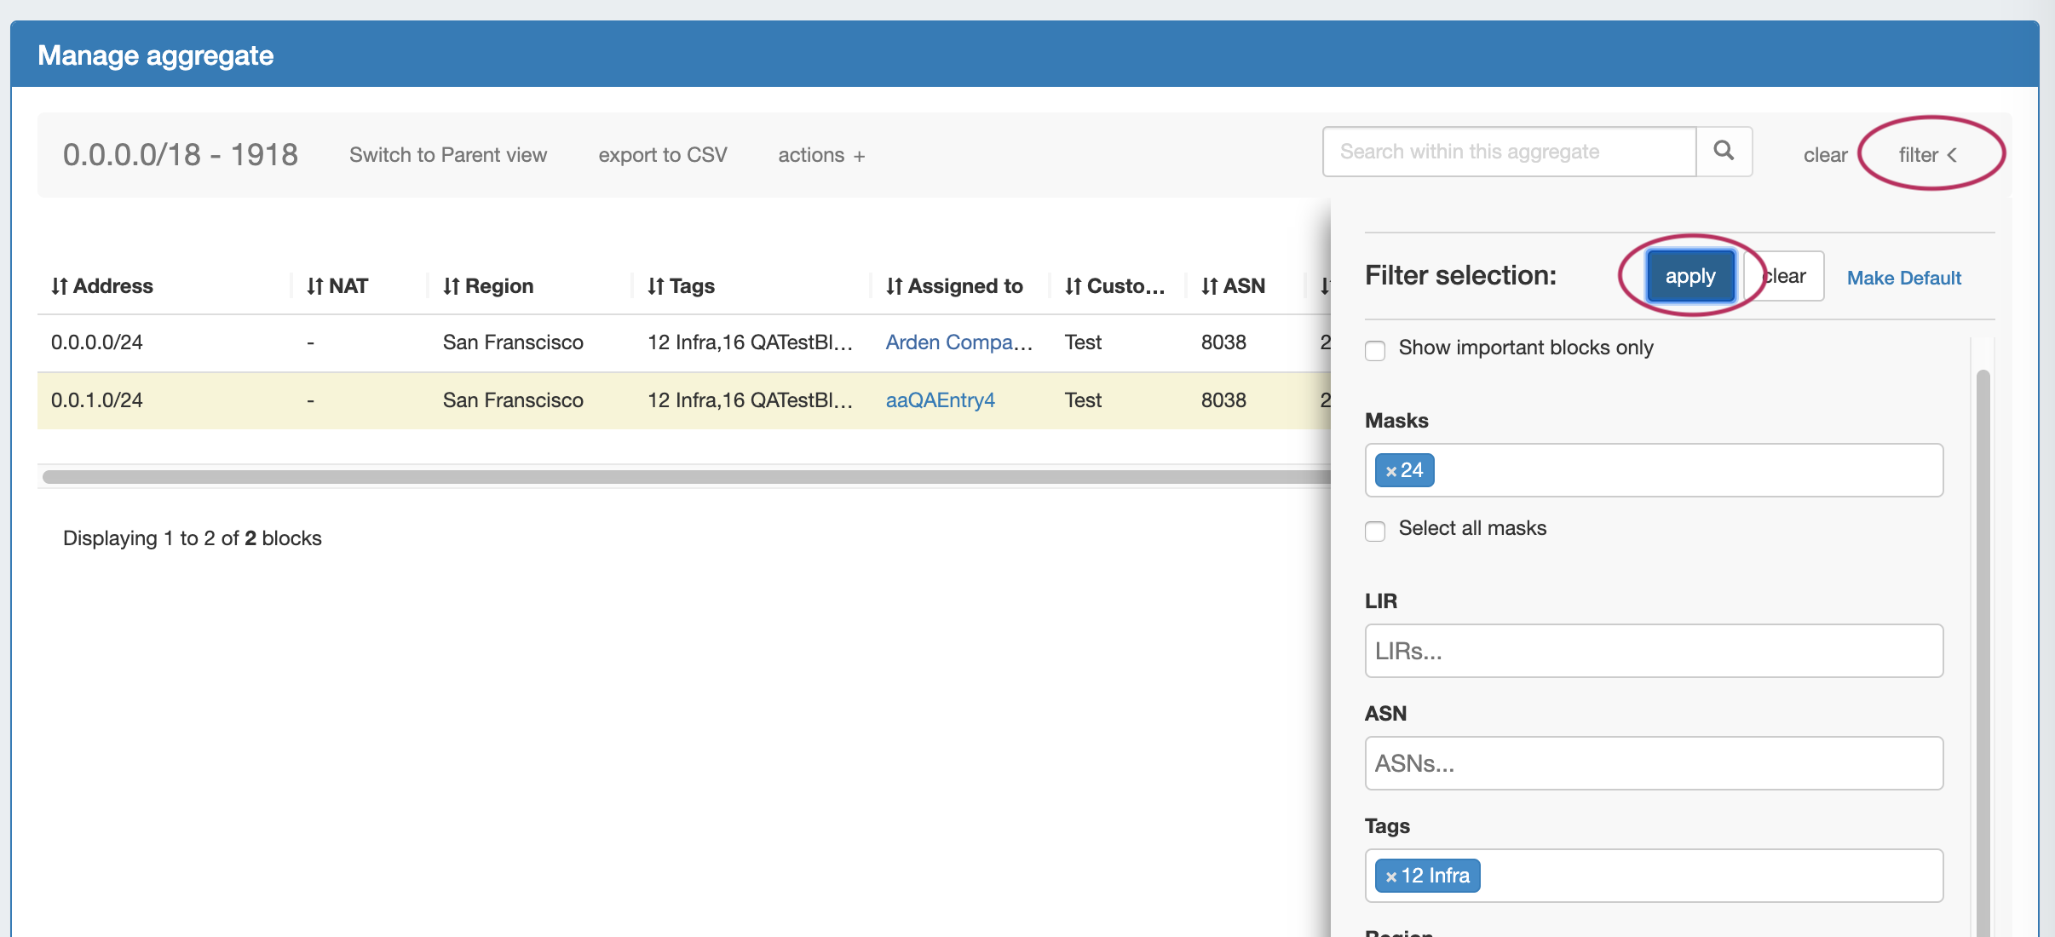The image size is (2055, 937).
Task: Open the ASNs selection field
Action: tap(1653, 763)
